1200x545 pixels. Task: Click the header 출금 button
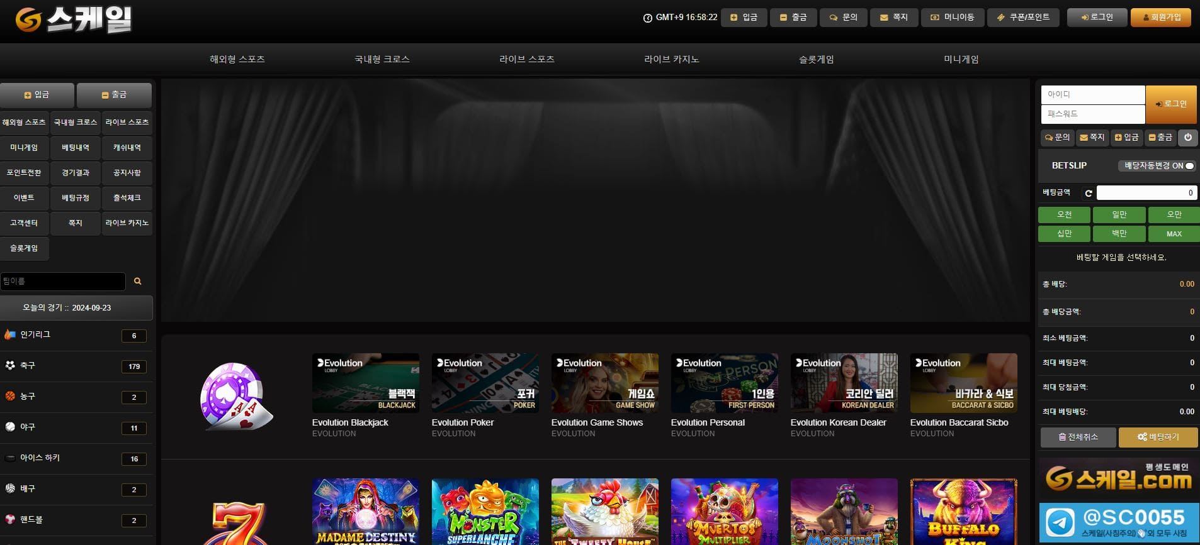coord(793,18)
